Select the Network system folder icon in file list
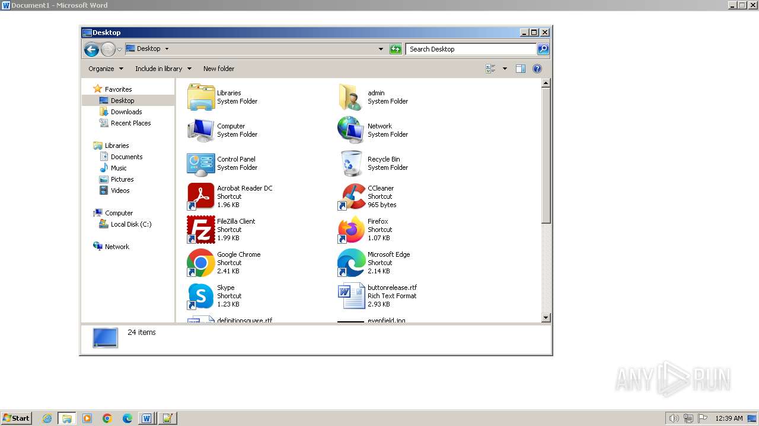Image resolution: width=759 pixels, height=426 pixels. (351, 130)
